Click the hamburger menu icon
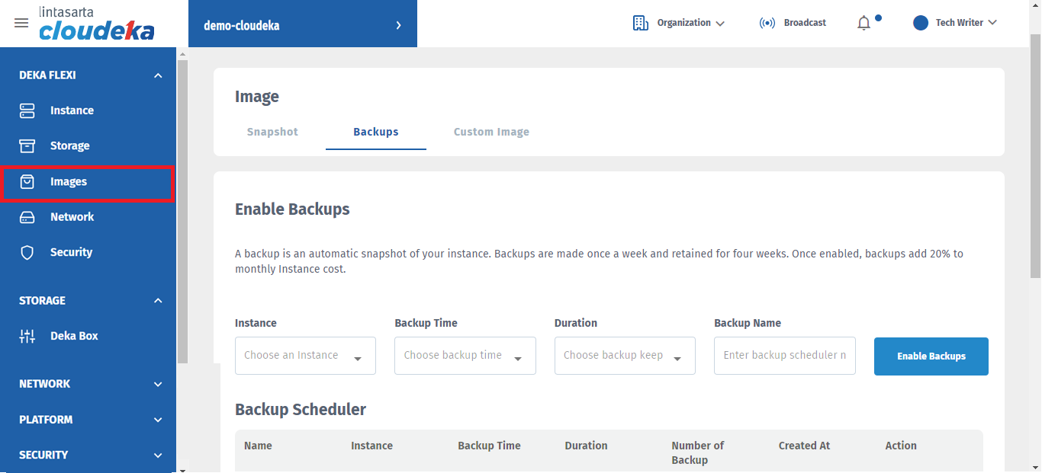1042x473 pixels. click(21, 23)
